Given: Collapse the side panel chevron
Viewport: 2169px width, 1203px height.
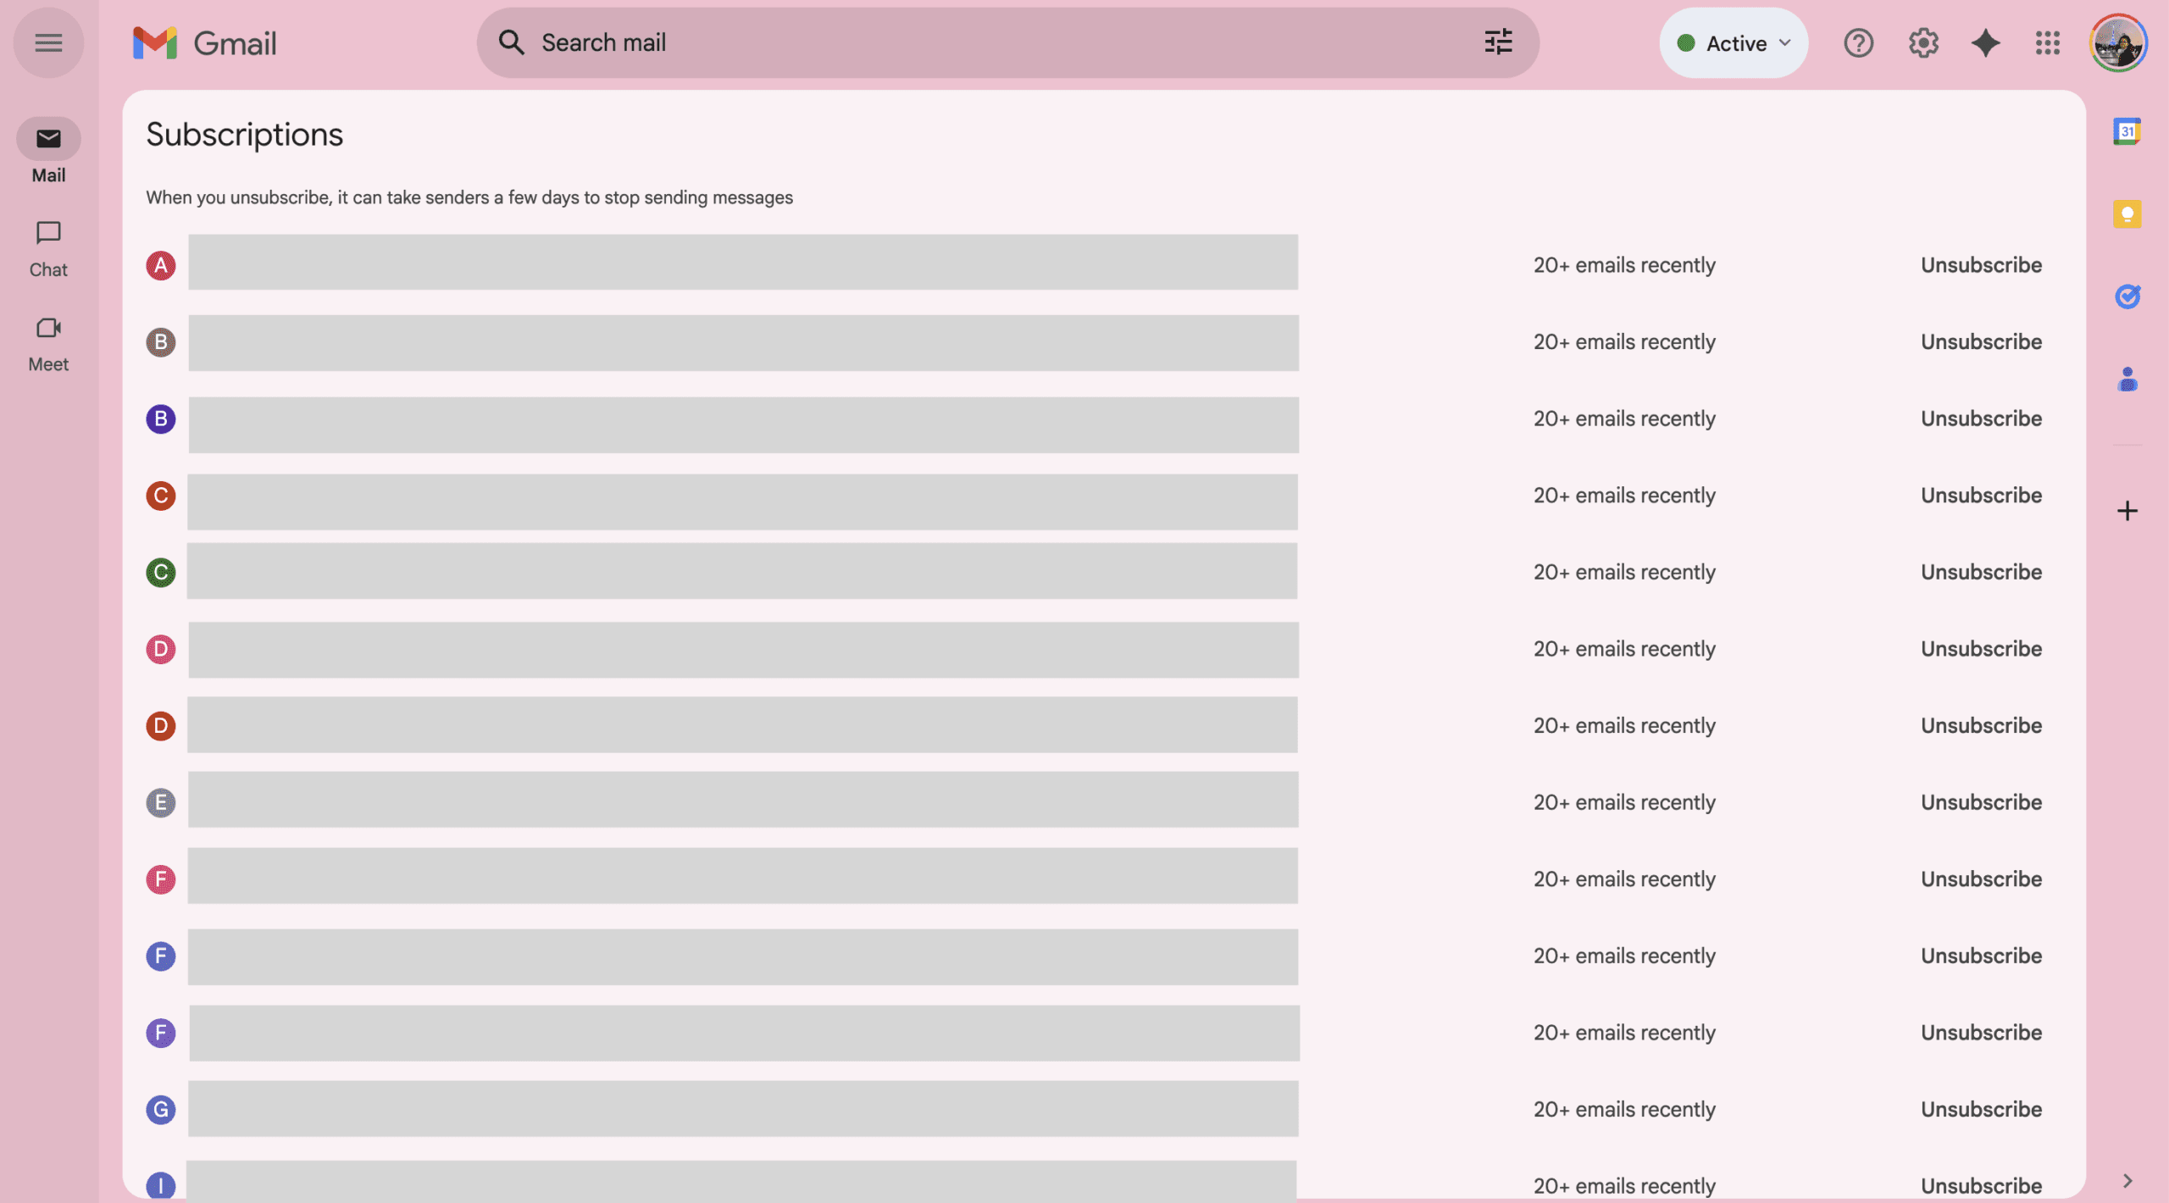Looking at the screenshot, I should point(2127,1180).
